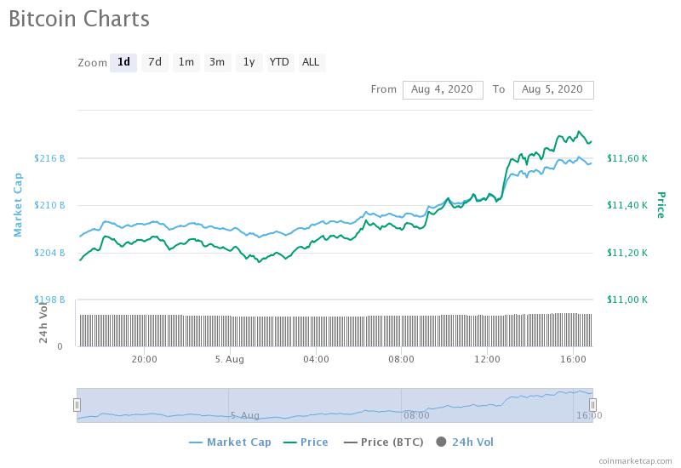The image size is (681, 468).
Task: Click the $11,20 K price axis label
Action: pos(627,253)
